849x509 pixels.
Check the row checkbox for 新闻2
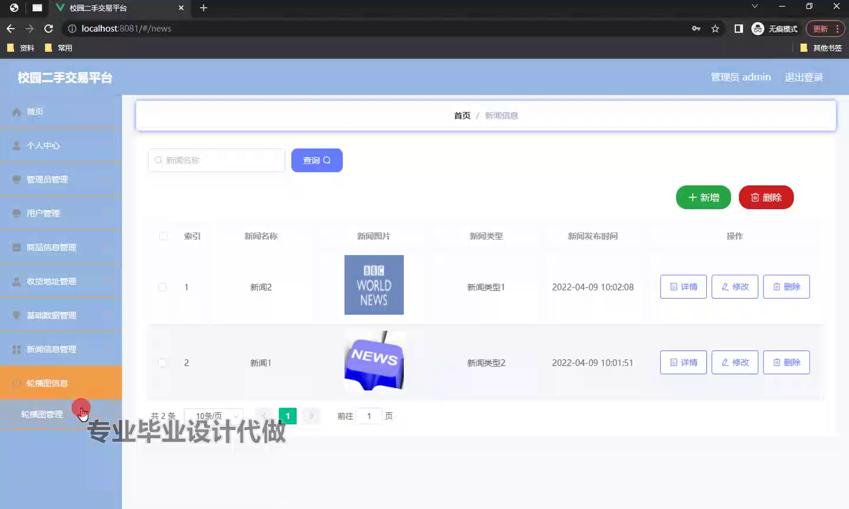tap(162, 287)
